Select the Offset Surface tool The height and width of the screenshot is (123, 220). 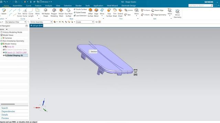(x=90, y=13)
